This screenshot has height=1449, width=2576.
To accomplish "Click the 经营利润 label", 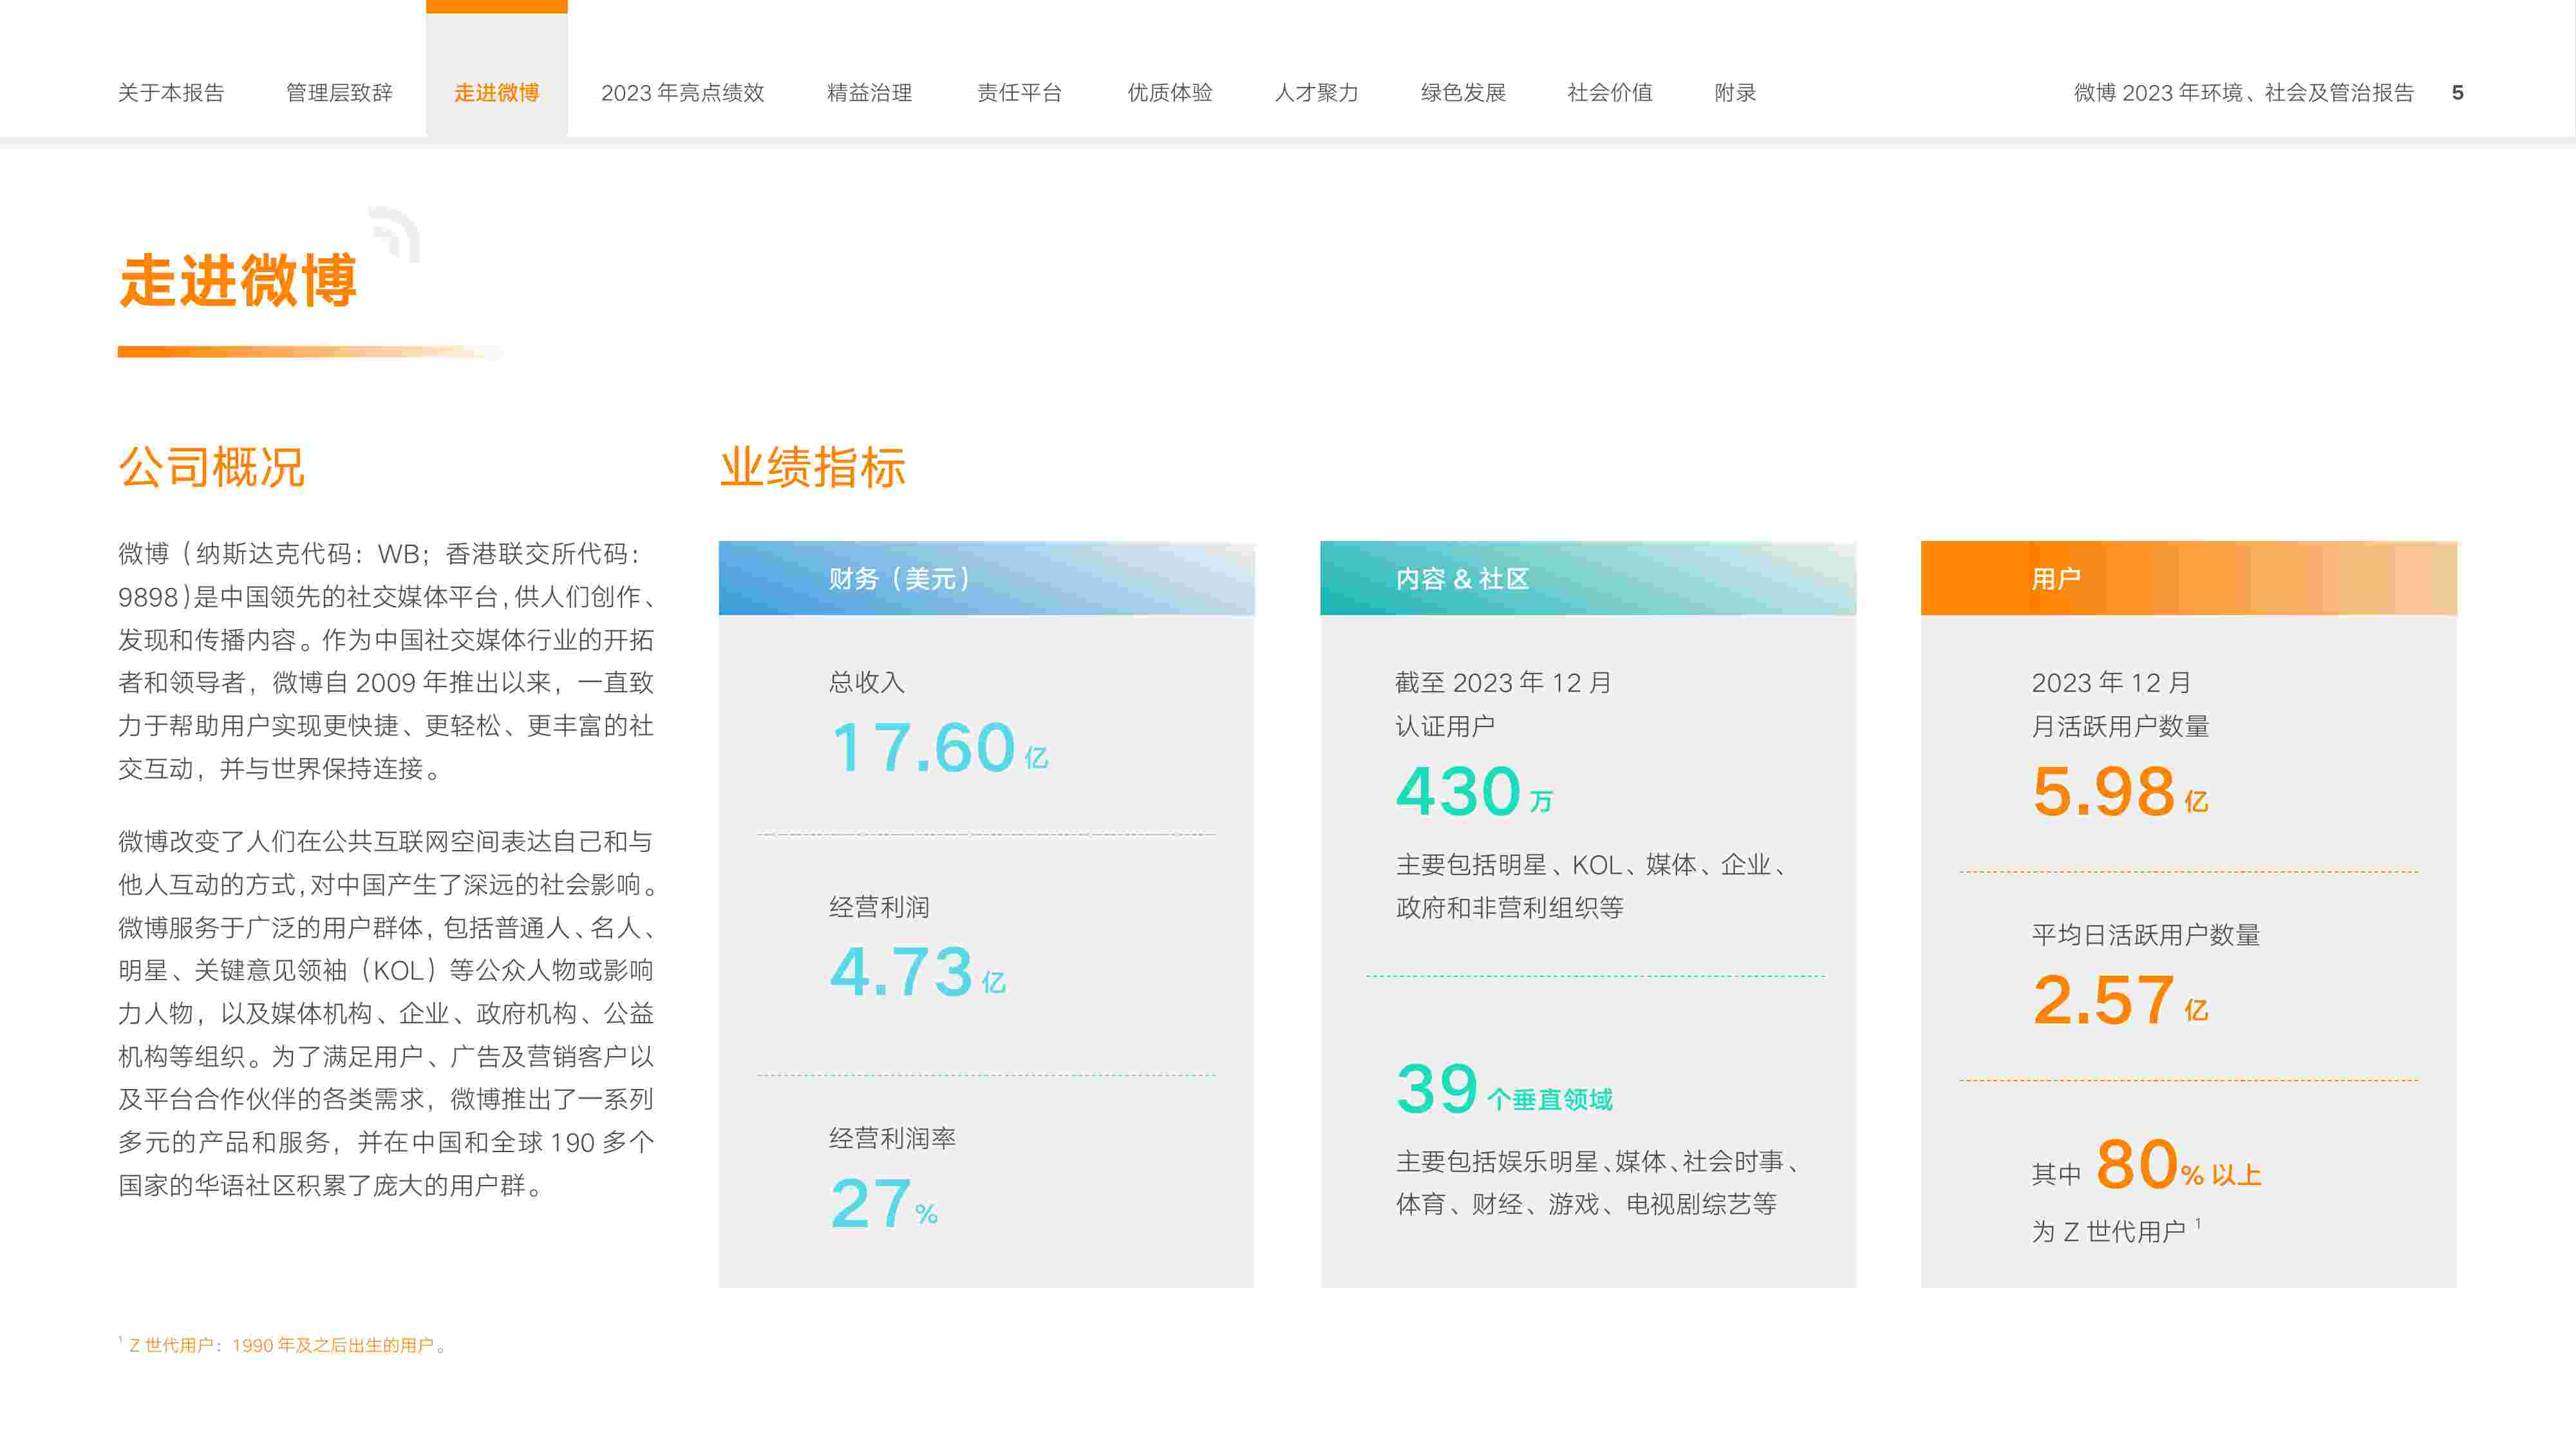I will pos(880,907).
